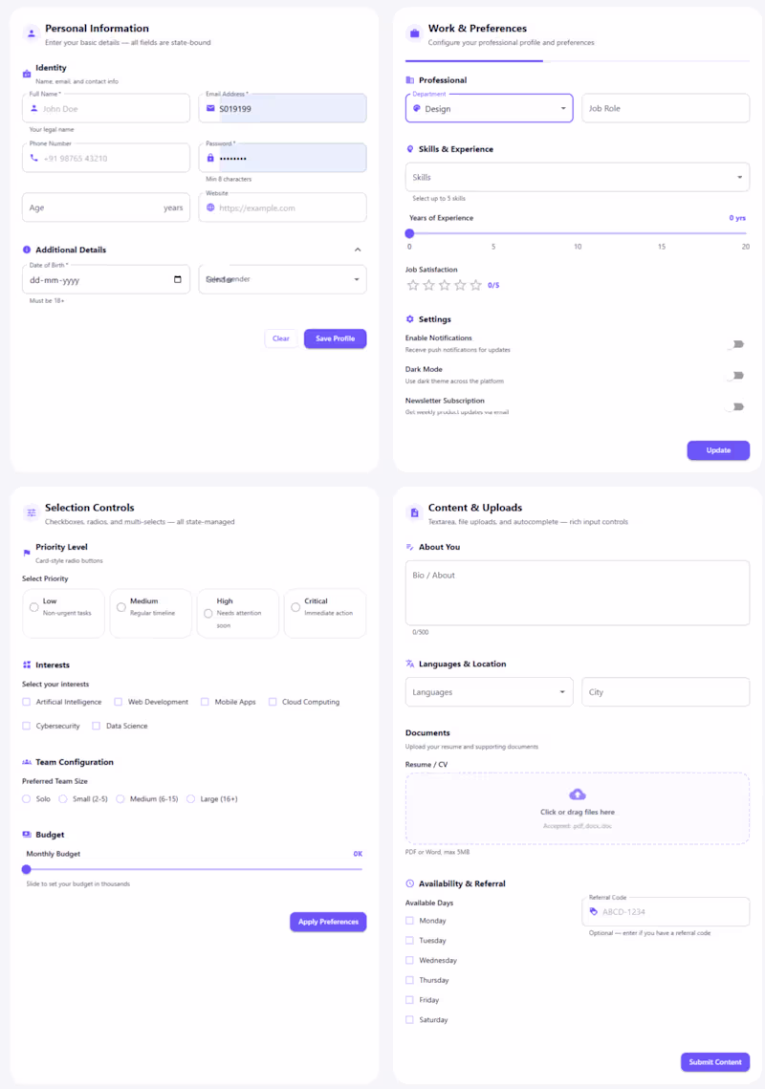Click the phone icon in Phone Number field
The width and height of the screenshot is (765, 1089).
[34, 158]
